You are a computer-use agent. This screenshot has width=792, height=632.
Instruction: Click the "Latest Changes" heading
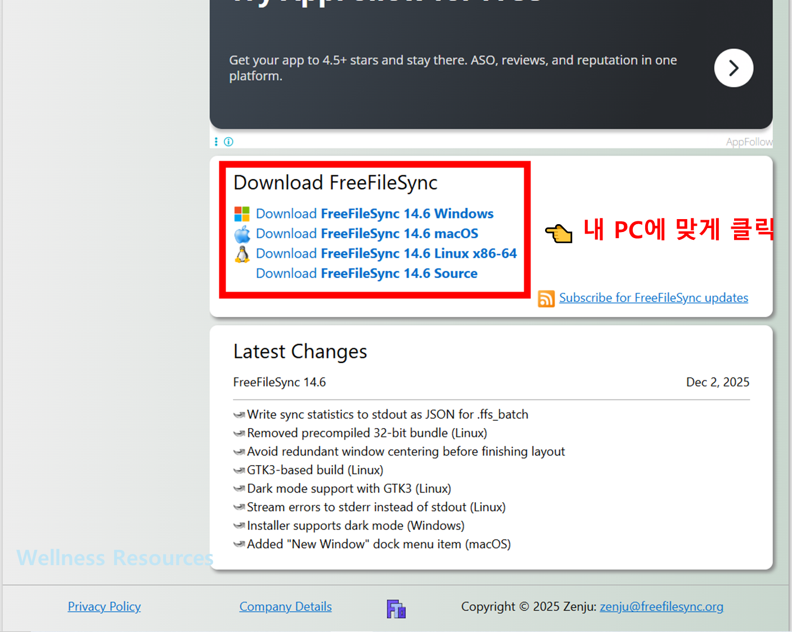point(300,352)
